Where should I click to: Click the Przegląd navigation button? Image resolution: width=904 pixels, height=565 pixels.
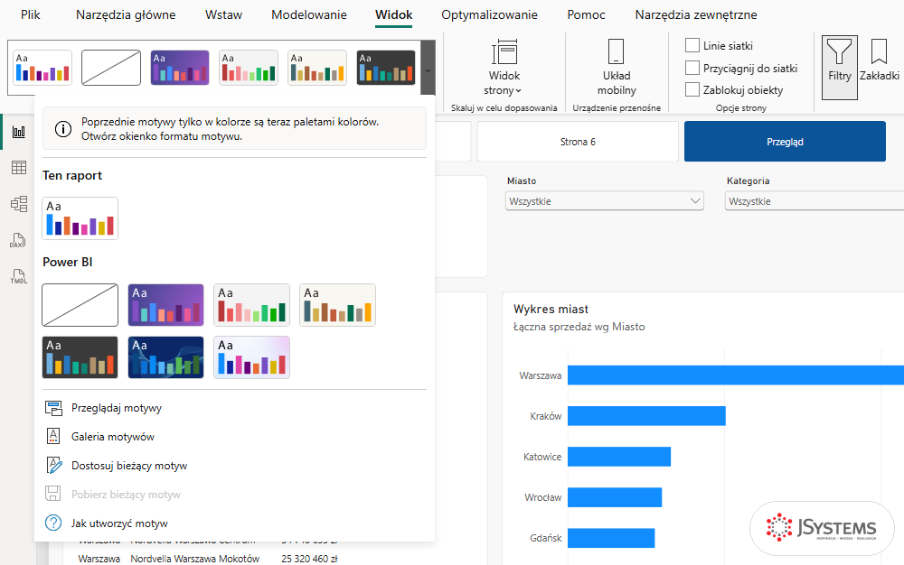(x=785, y=142)
